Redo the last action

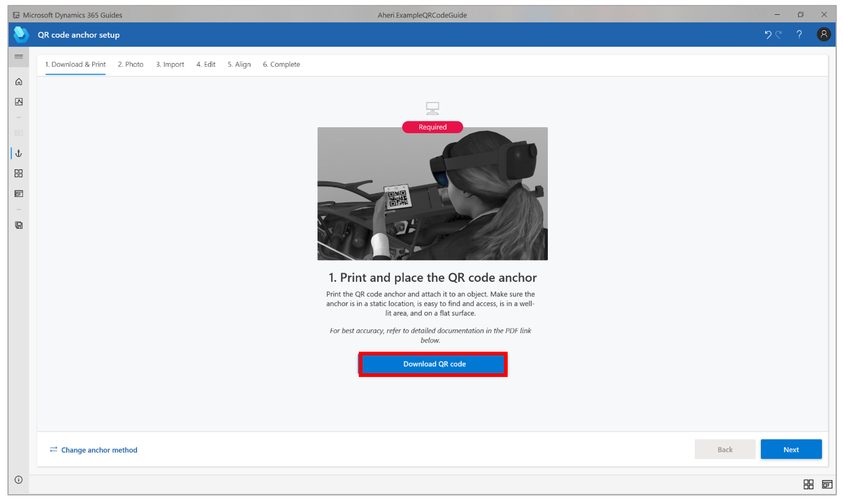(x=779, y=35)
